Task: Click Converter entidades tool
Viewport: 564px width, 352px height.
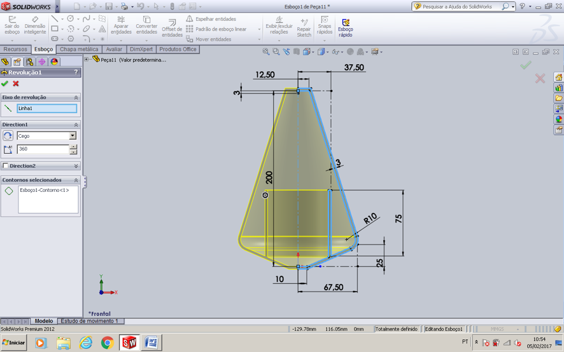Action: pyautogui.click(x=146, y=25)
